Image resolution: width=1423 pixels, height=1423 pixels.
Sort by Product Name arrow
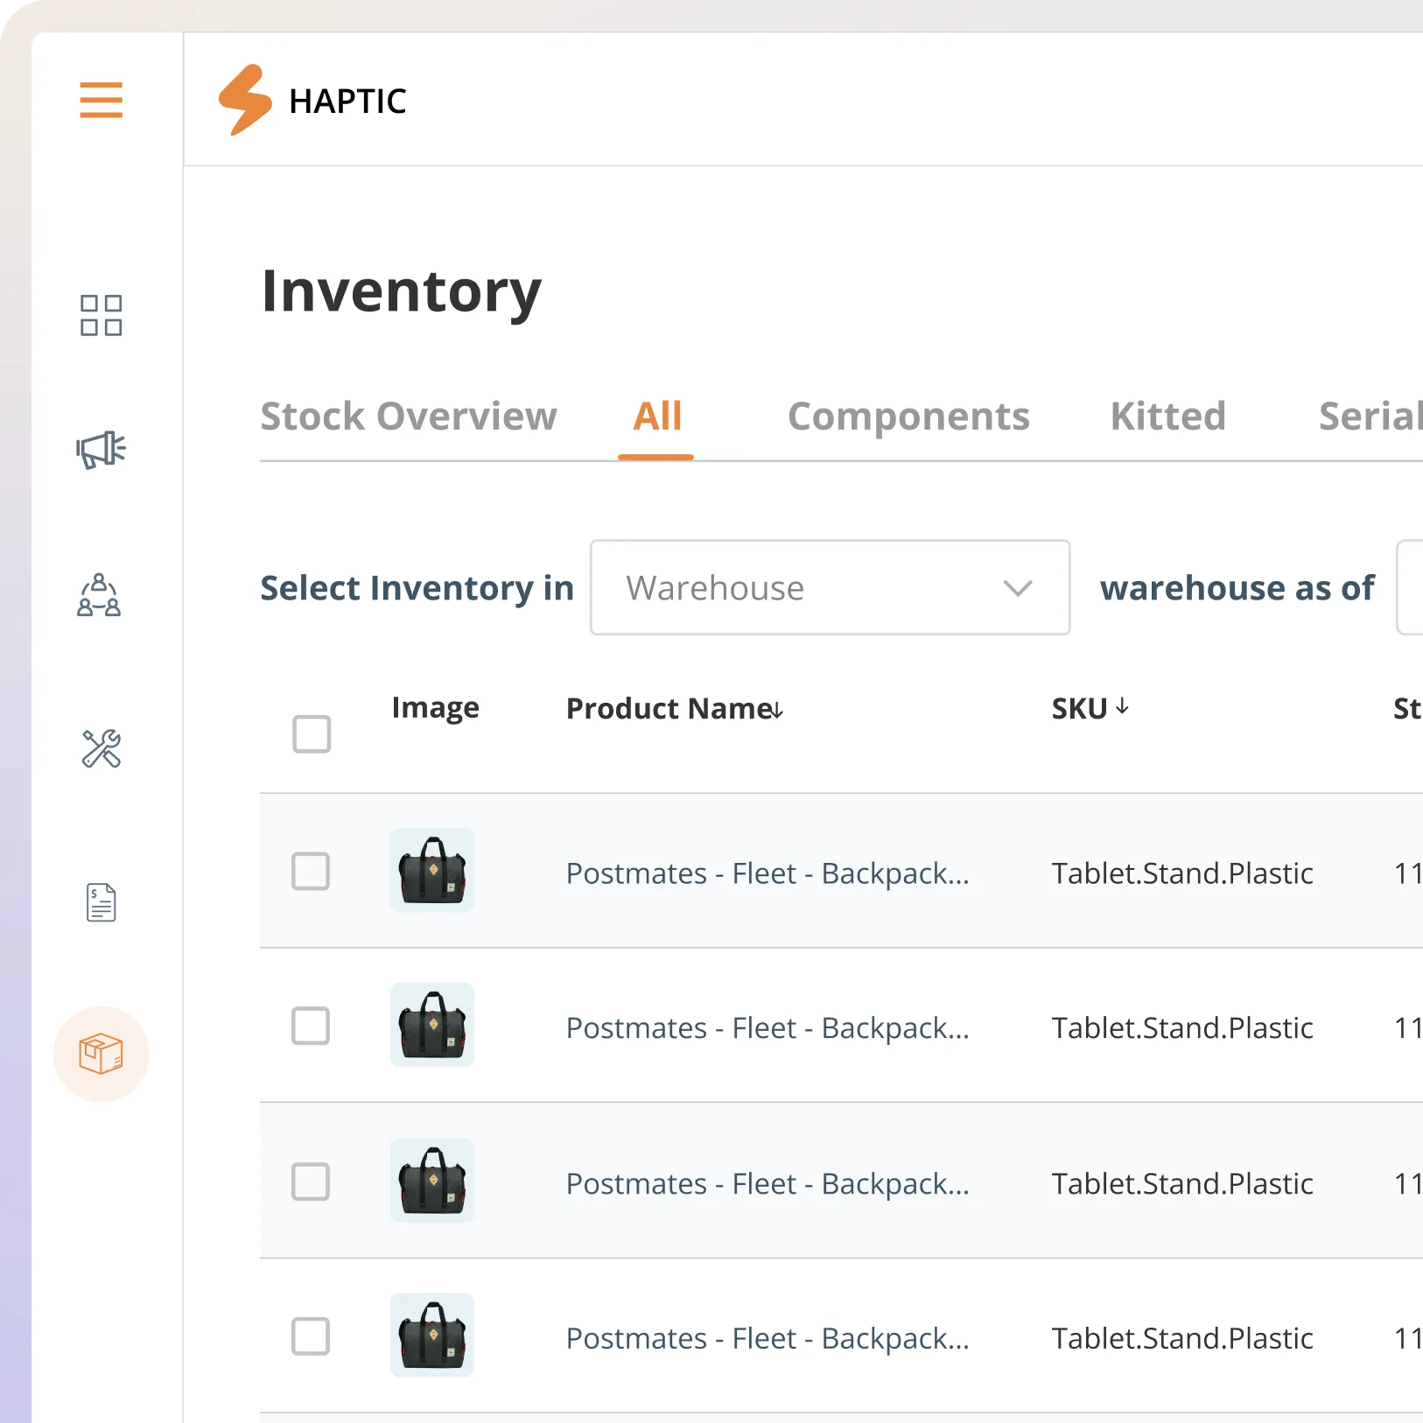[777, 710]
